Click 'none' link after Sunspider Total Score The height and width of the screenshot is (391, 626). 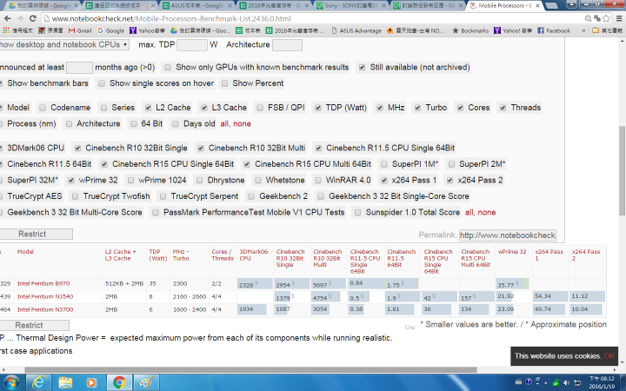(x=487, y=213)
